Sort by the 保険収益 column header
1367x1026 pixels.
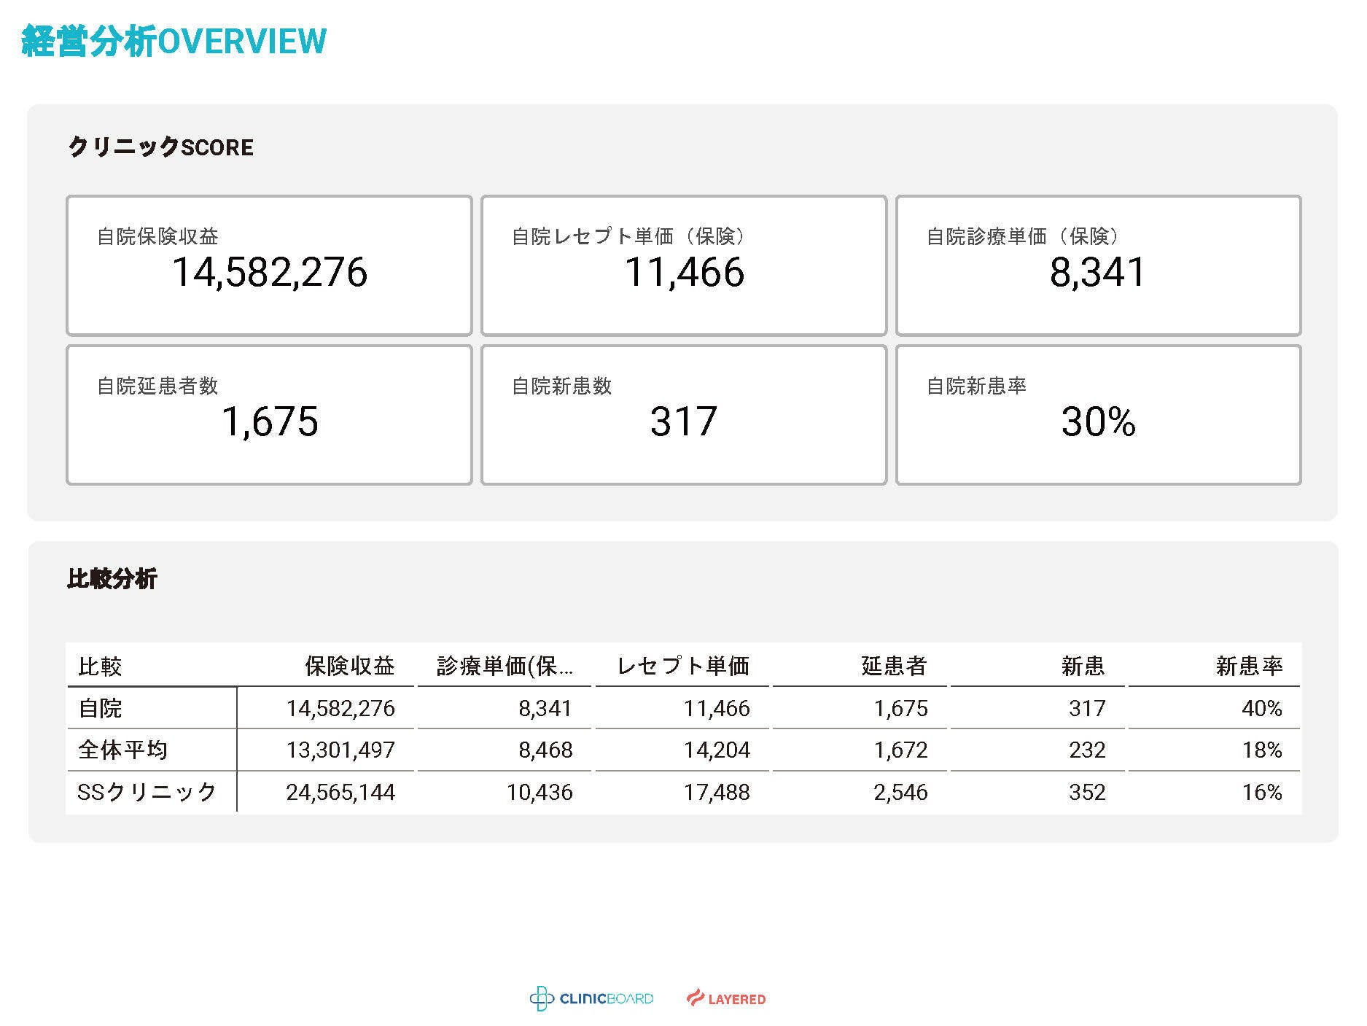pos(350,666)
